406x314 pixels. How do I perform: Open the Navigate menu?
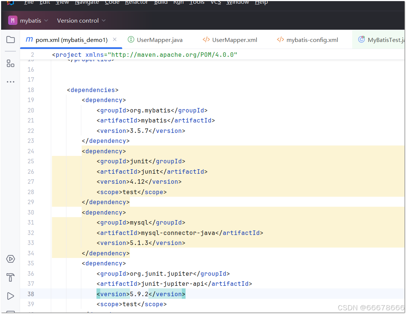[87, 3]
